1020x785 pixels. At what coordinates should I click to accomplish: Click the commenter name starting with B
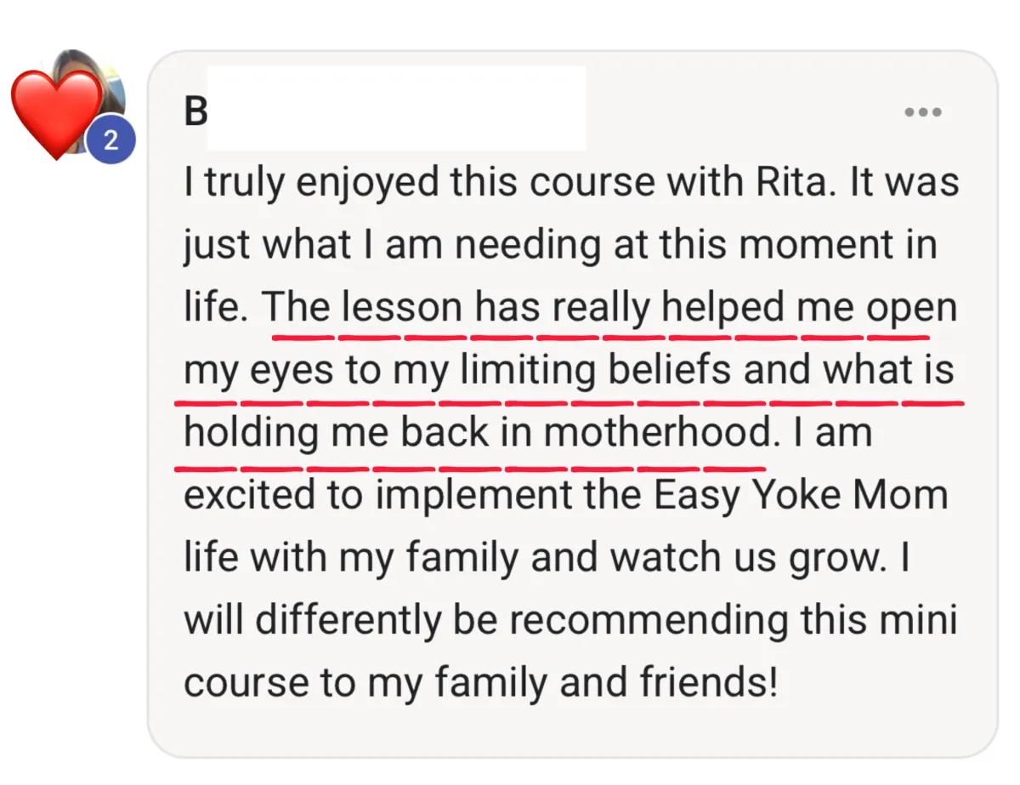pos(195,111)
